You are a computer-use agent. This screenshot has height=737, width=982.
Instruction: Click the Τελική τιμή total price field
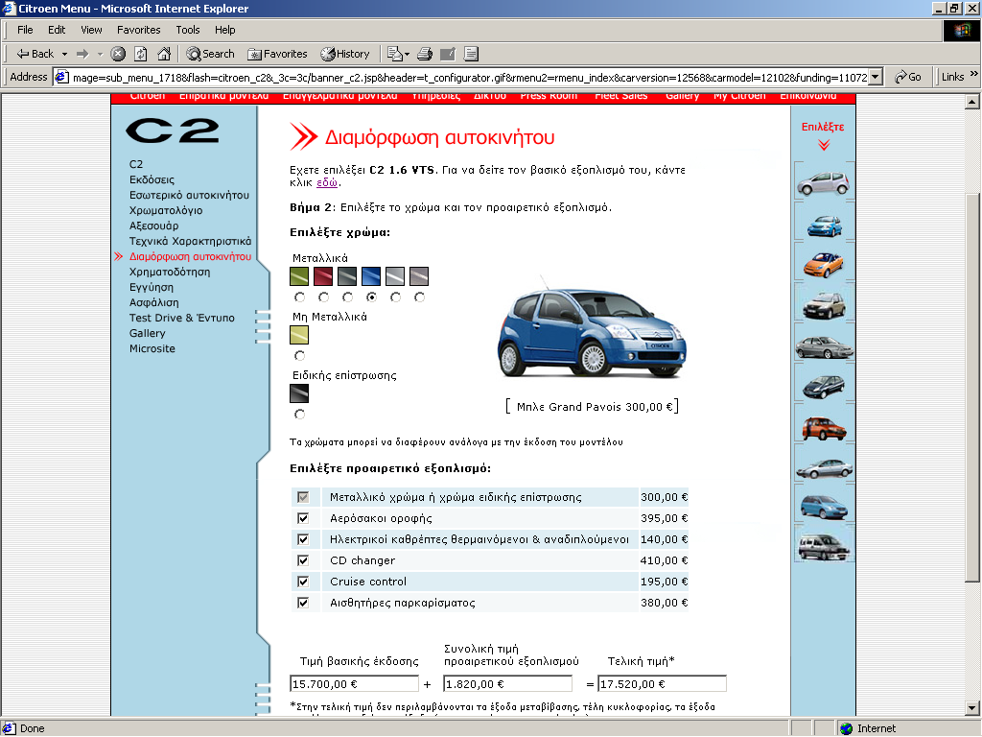(x=662, y=683)
